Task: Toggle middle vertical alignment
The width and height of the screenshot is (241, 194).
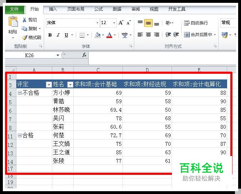Action: click(x=148, y=23)
